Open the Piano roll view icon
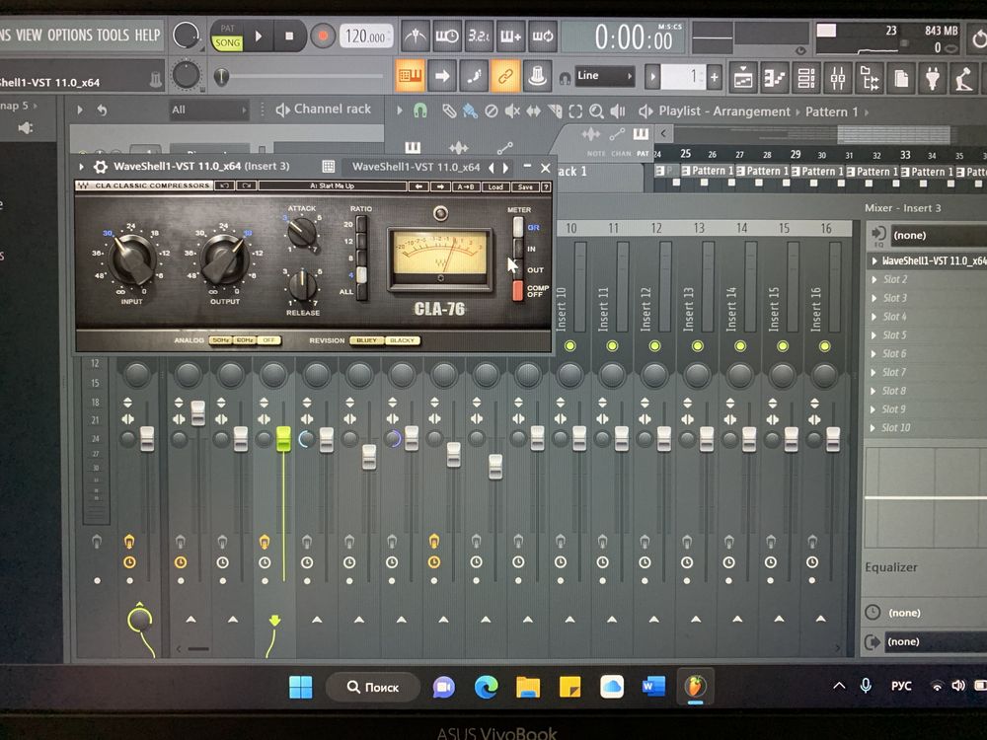This screenshot has height=740, width=987. (775, 78)
